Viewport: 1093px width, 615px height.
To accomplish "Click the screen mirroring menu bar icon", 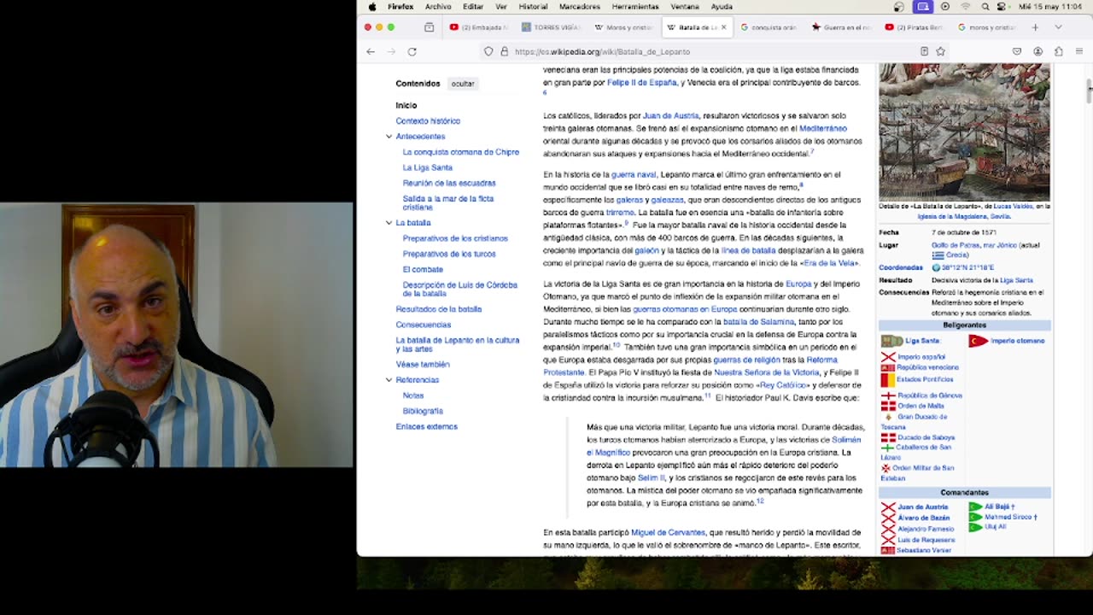I will pyautogui.click(x=922, y=6).
